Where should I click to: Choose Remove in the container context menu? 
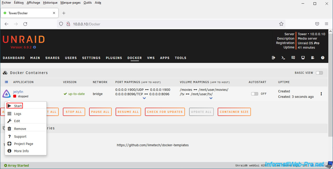(20, 129)
